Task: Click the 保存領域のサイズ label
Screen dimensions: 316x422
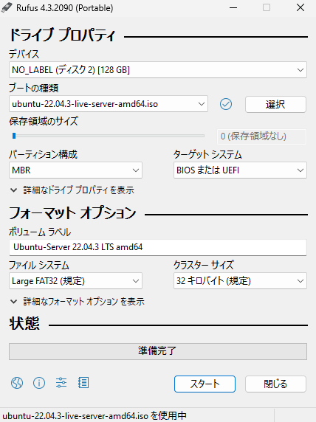Action: click(x=44, y=121)
